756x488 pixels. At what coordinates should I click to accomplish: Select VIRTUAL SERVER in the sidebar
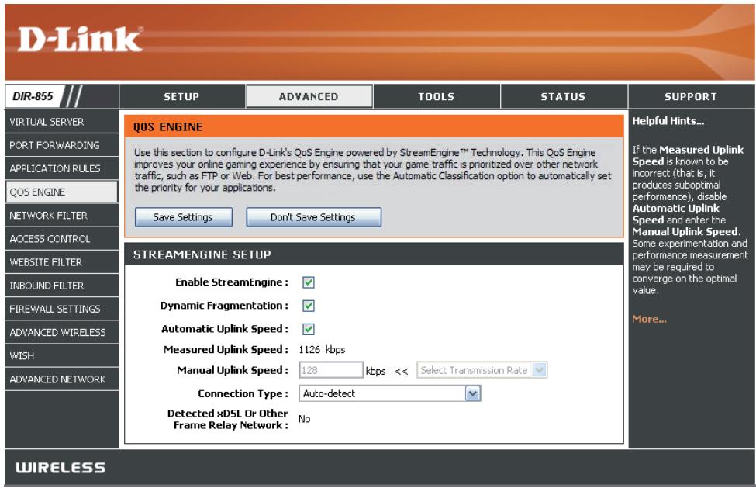(x=61, y=122)
